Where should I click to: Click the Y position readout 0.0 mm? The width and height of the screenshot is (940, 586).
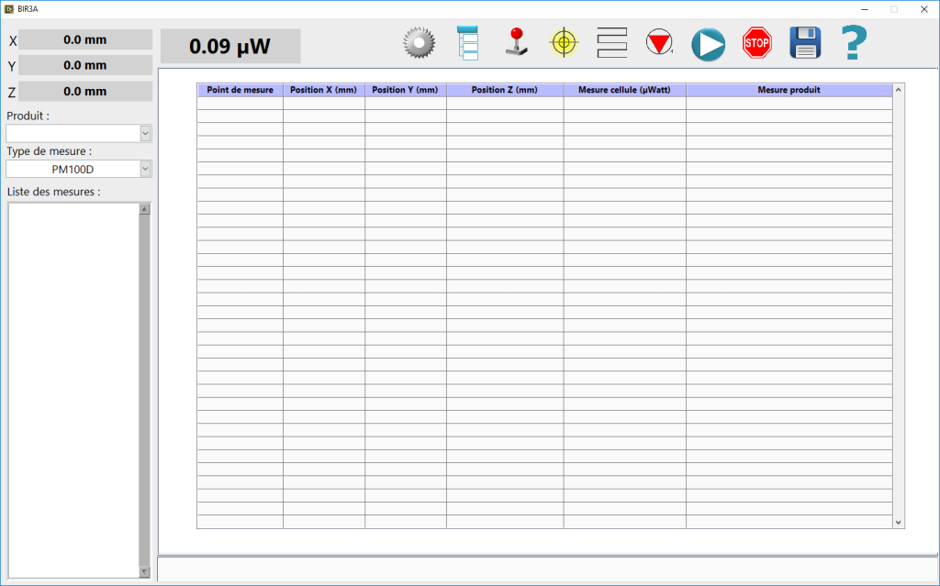coord(85,65)
